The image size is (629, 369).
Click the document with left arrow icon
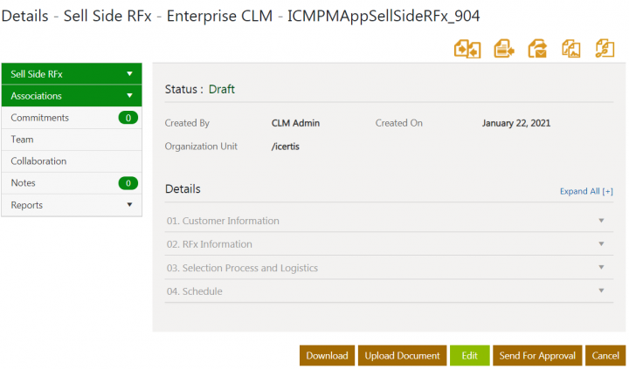pos(503,48)
